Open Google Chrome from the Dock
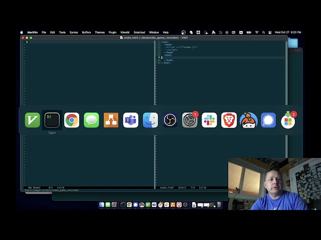The width and height of the screenshot is (321, 240). (x=129, y=204)
